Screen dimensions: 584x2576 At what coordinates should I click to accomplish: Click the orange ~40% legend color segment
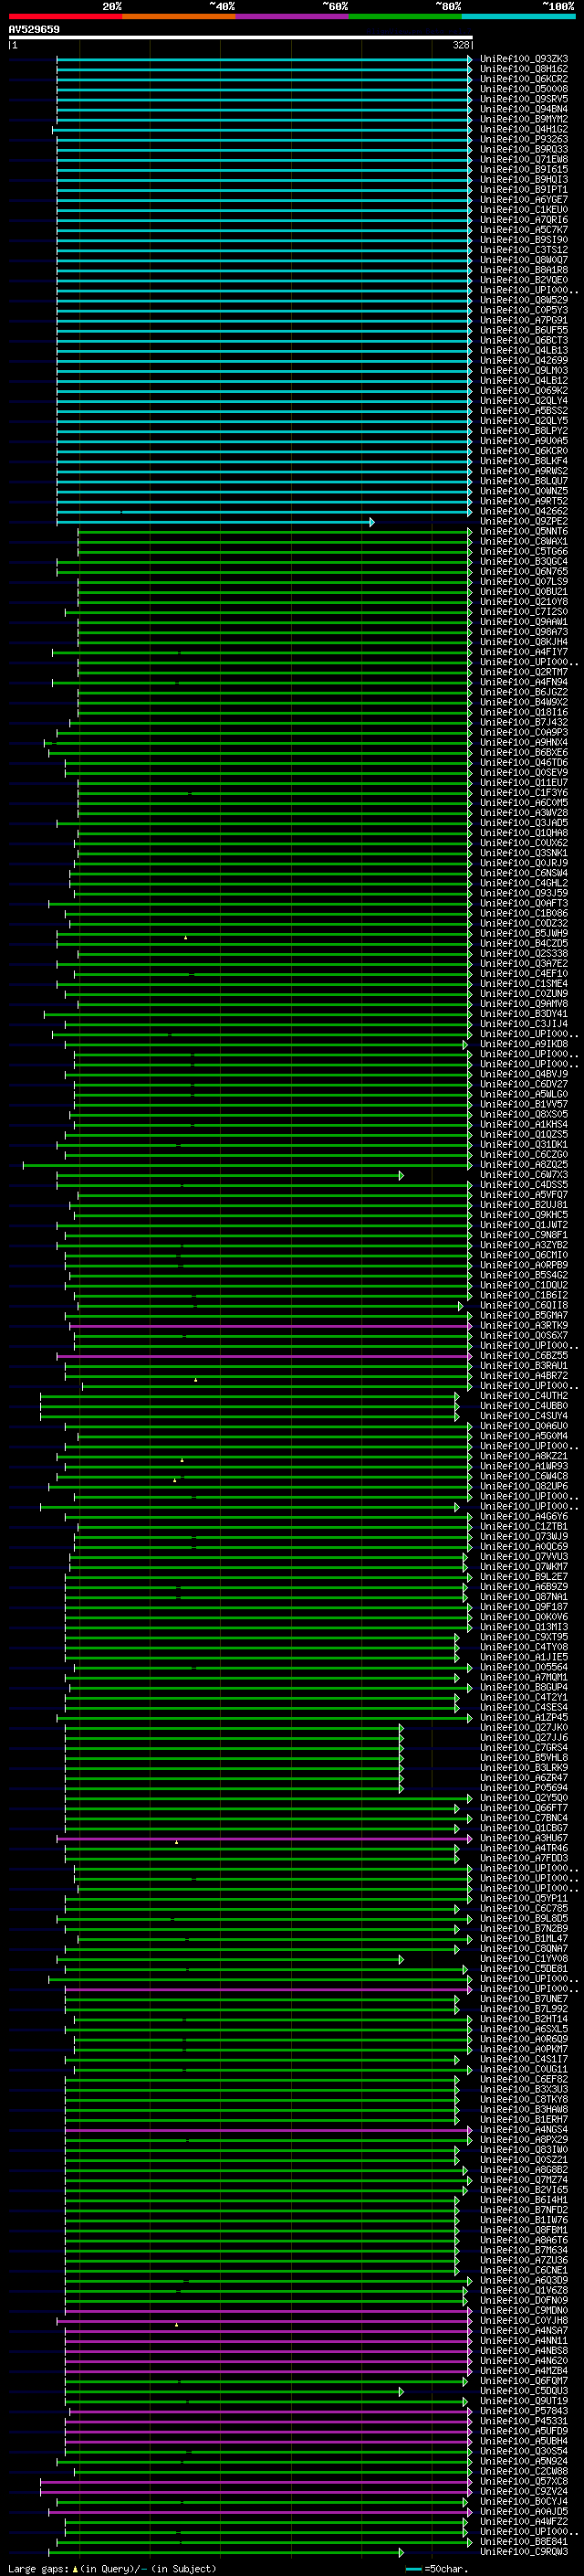pos(179,17)
